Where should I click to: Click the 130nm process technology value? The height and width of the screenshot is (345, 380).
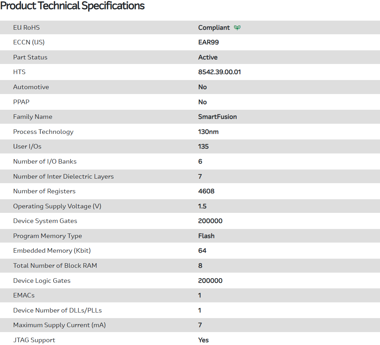208,132
